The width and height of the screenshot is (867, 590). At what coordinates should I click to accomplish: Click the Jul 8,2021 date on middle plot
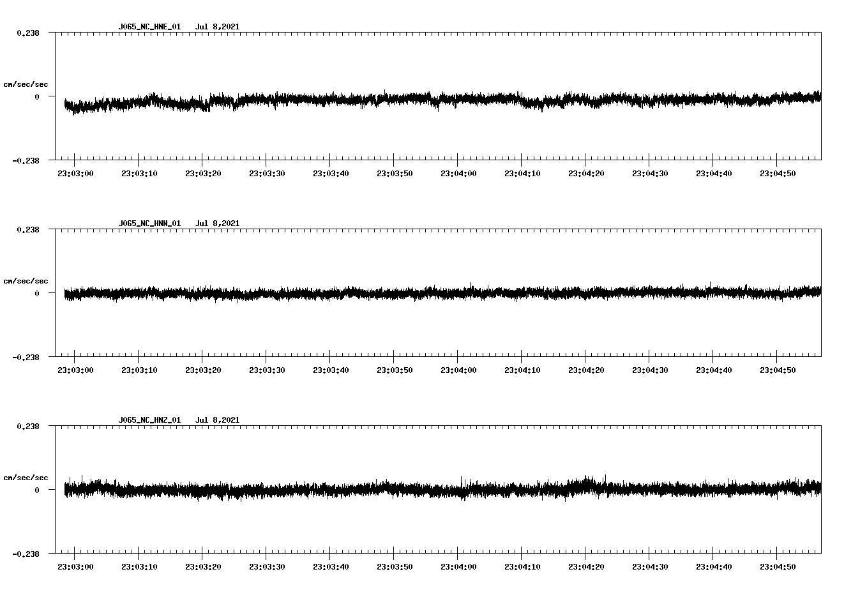click(x=218, y=223)
